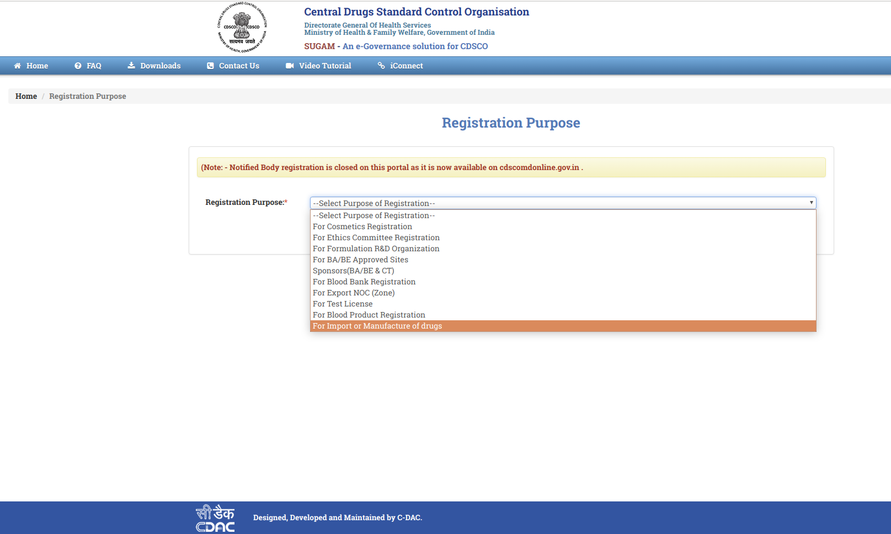Click the Home breadcrumb link
The width and height of the screenshot is (891, 534).
(x=26, y=96)
